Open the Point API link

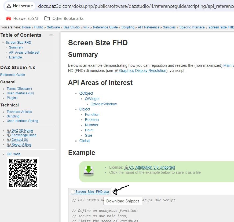[89, 130]
